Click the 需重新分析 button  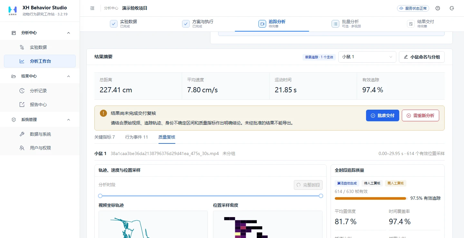420,115
